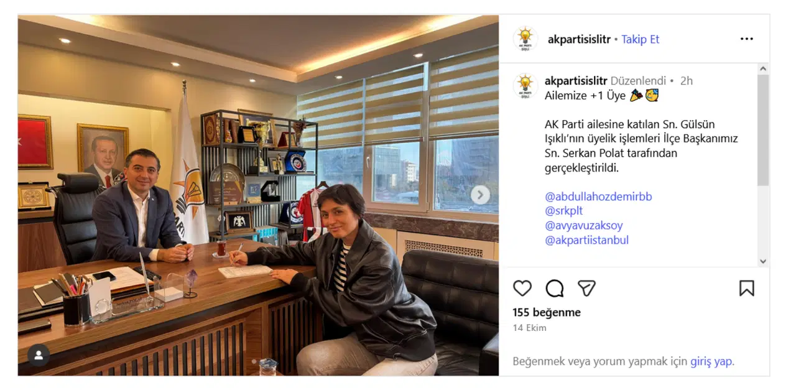The image size is (796, 390).
Task: Follow the account with Takip Et
Action: (641, 39)
